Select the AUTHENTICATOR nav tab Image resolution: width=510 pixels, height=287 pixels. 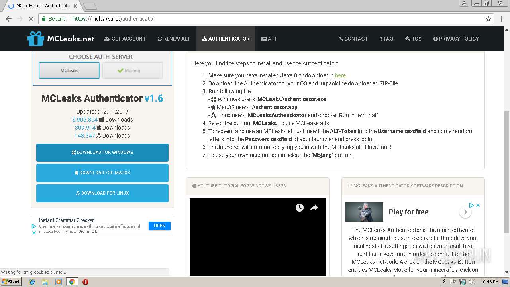pos(226,39)
